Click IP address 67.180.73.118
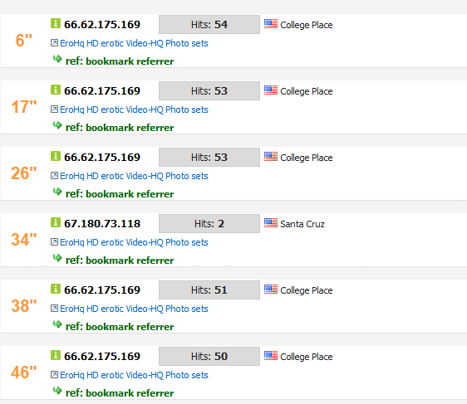The width and height of the screenshot is (467, 404). (102, 223)
